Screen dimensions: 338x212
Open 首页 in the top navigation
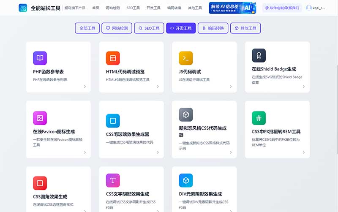point(95,8)
